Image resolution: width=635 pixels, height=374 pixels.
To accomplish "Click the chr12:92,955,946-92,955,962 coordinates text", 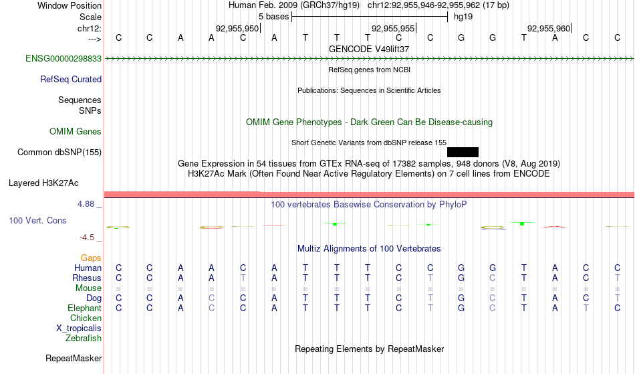I will coord(438,5).
